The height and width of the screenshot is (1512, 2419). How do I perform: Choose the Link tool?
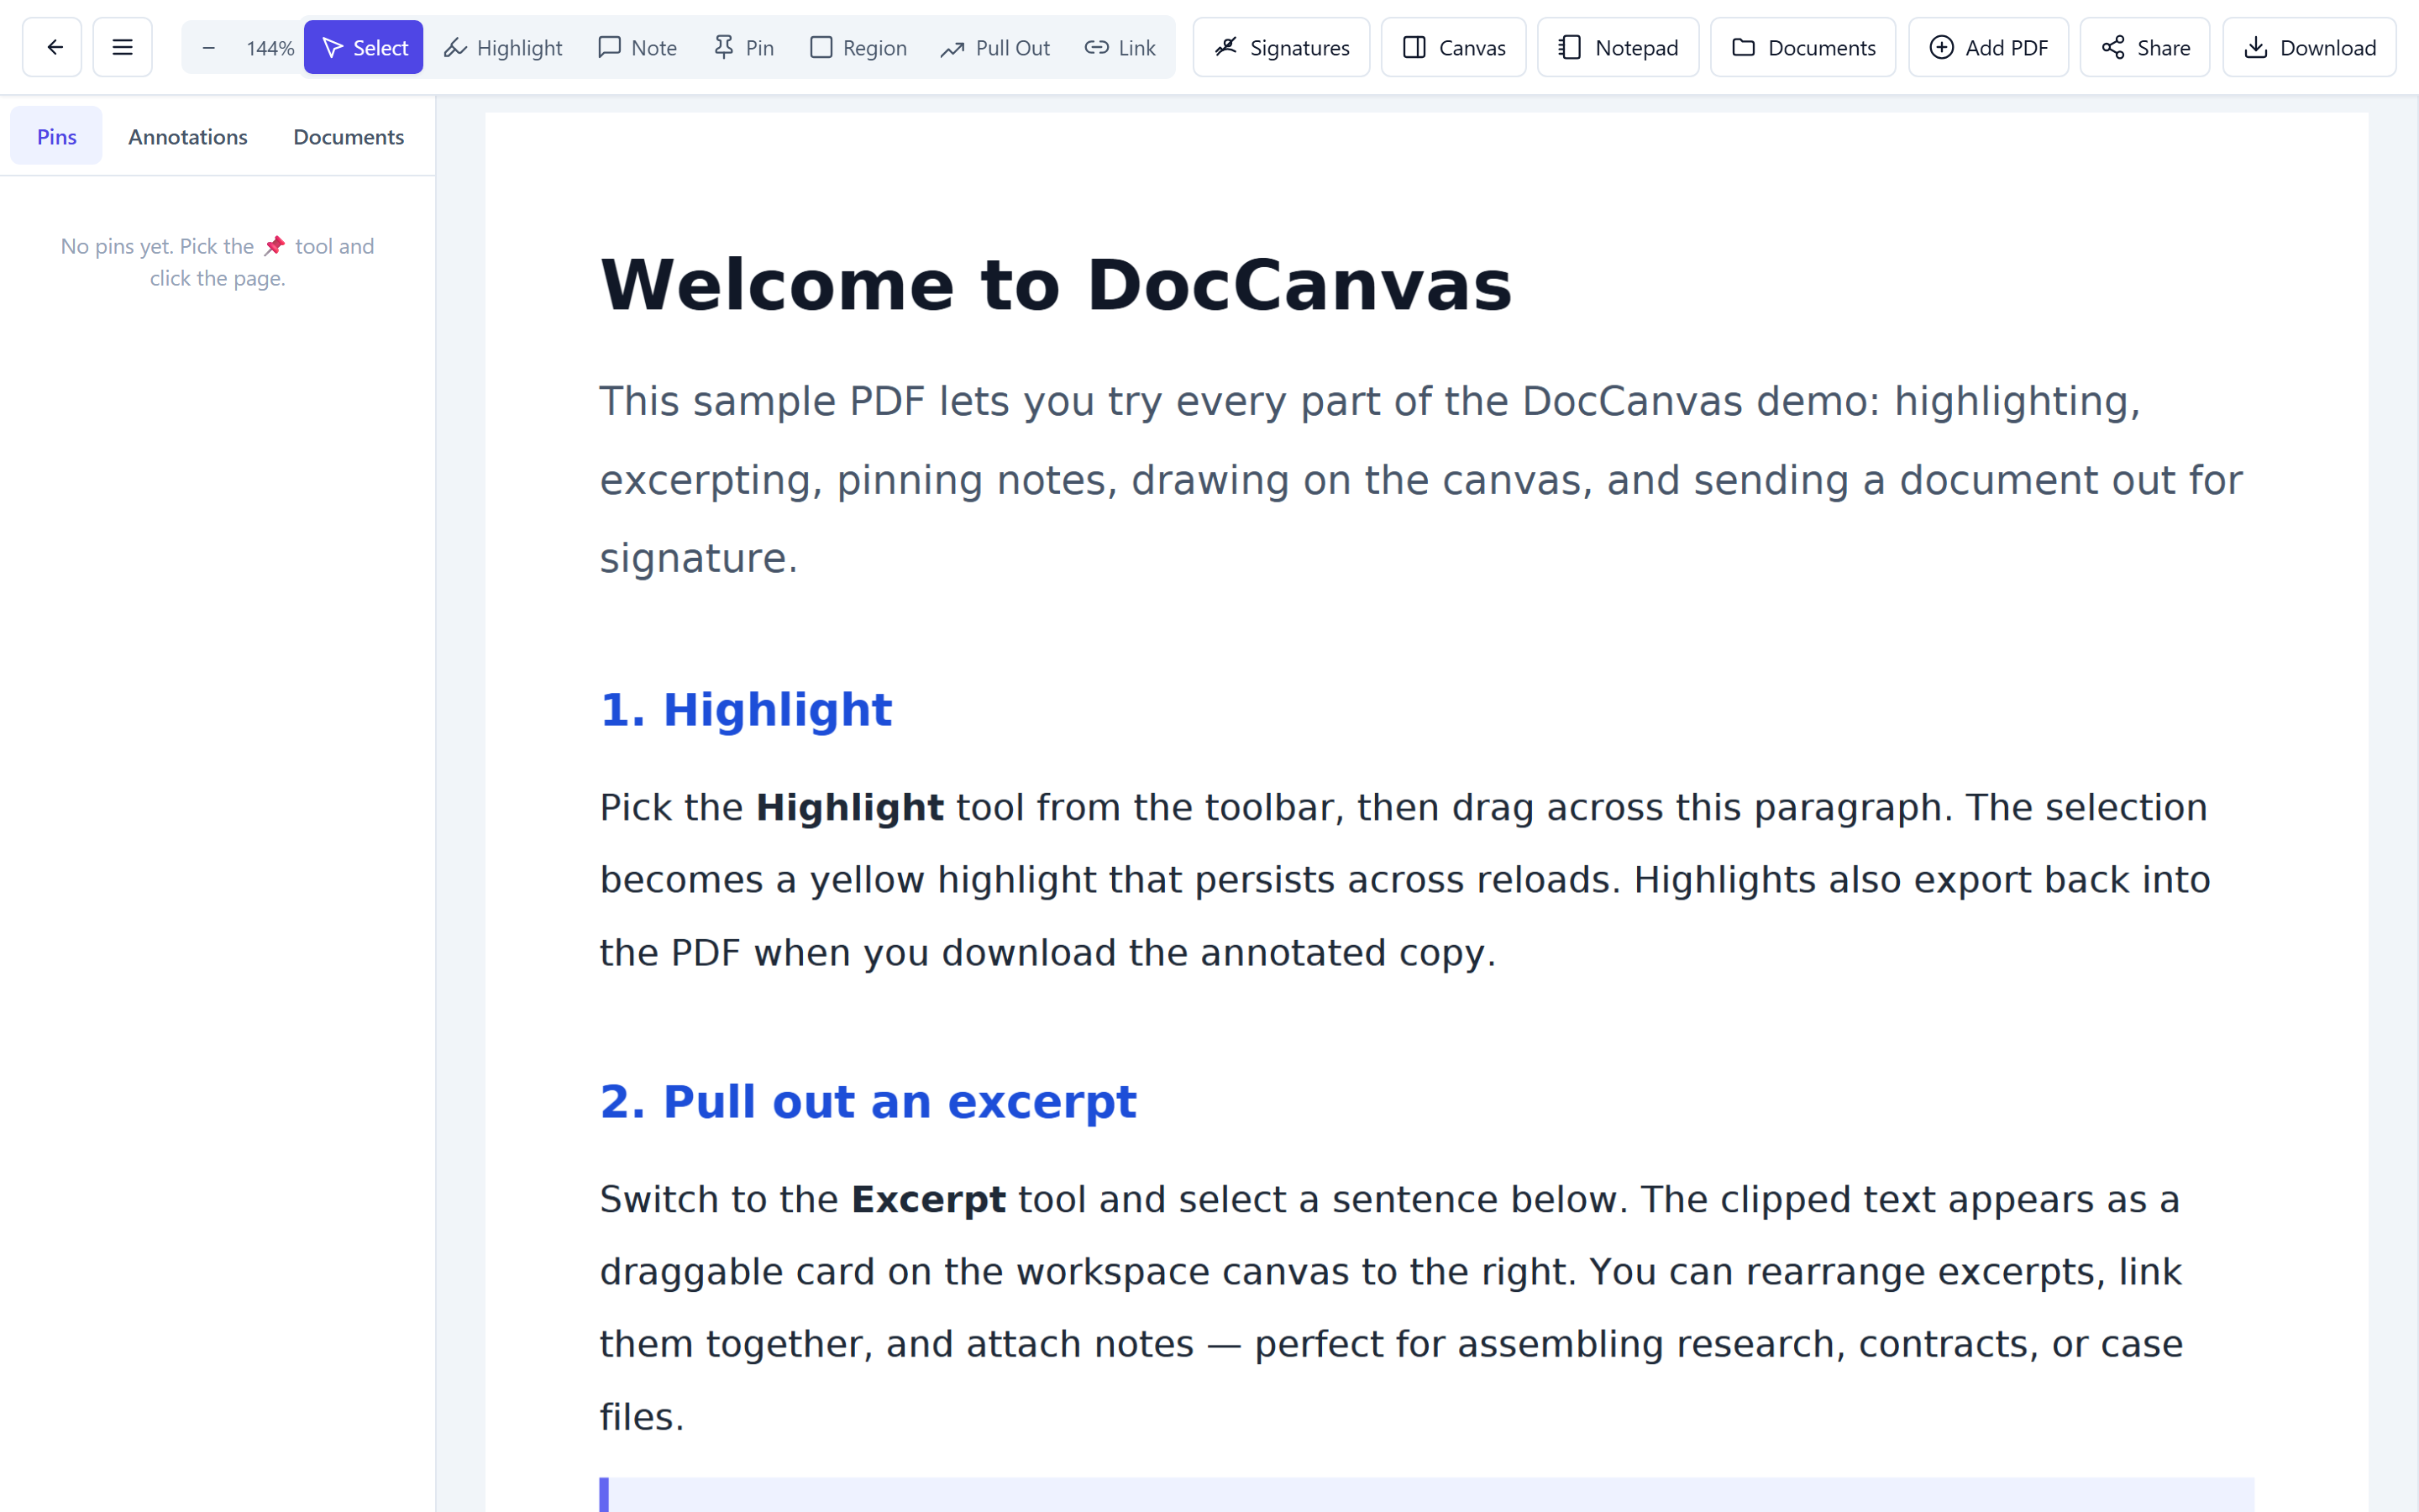click(x=1120, y=47)
